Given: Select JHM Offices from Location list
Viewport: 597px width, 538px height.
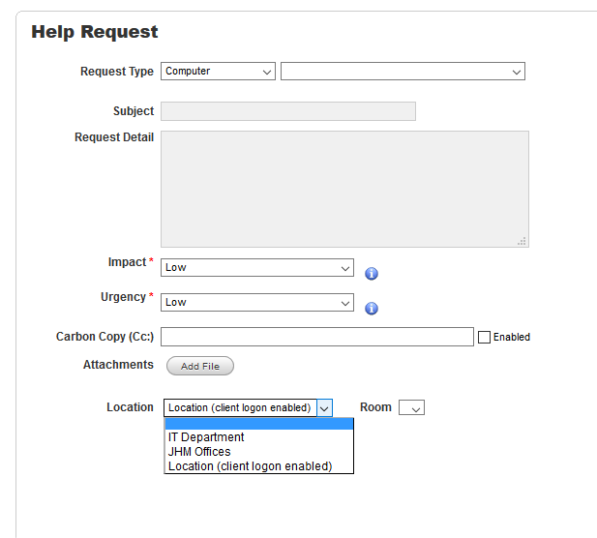Looking at the screenshot, I should [x=199, y=452].
